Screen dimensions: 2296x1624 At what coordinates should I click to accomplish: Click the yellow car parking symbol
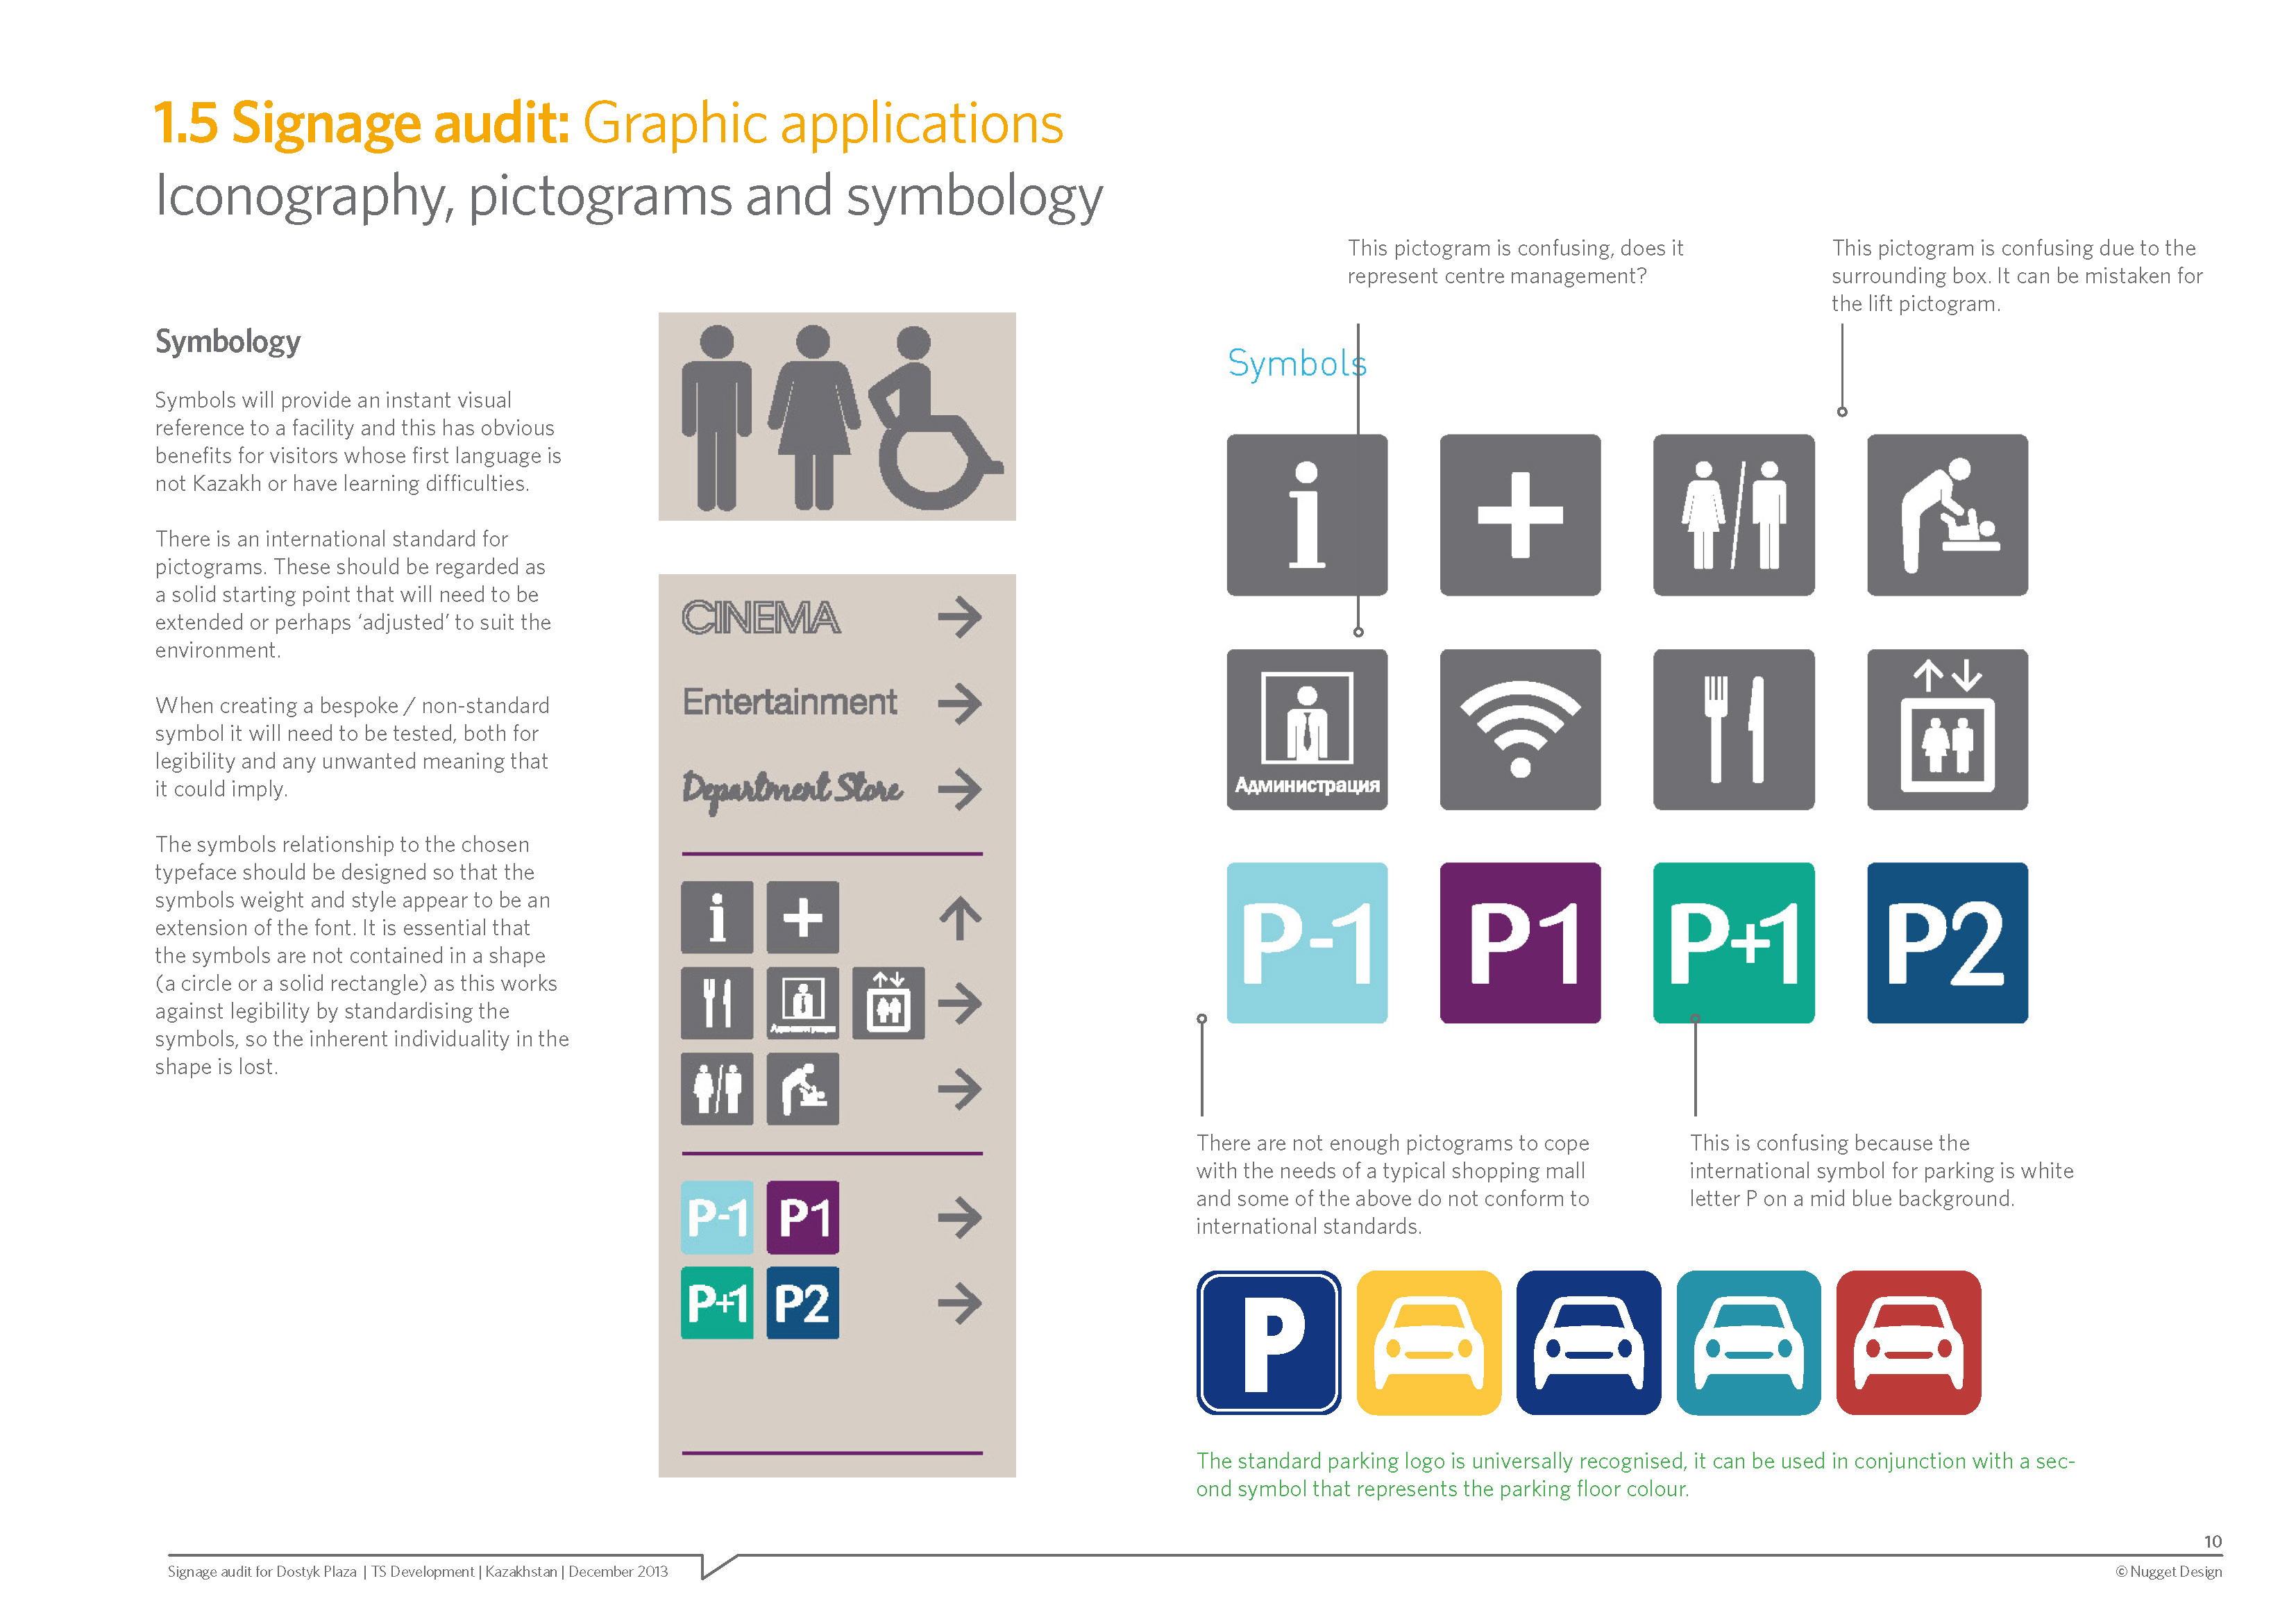click(1428, 1343)
